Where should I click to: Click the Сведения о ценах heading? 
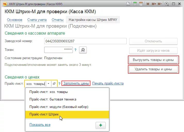(22, 77)
